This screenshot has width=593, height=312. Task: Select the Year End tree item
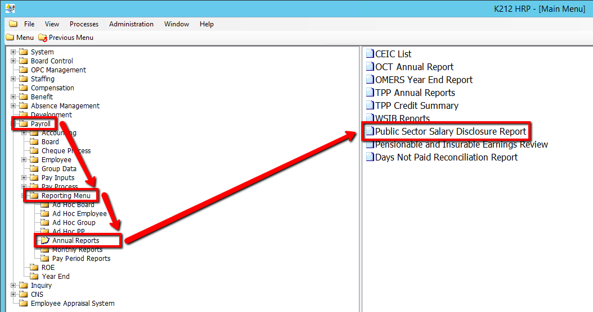tap(56, 277)
